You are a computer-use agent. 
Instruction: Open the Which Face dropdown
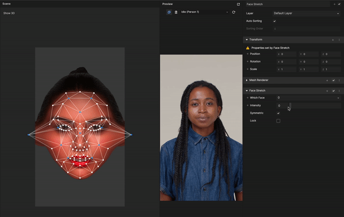pyautogui.click(x=308, y=98)
